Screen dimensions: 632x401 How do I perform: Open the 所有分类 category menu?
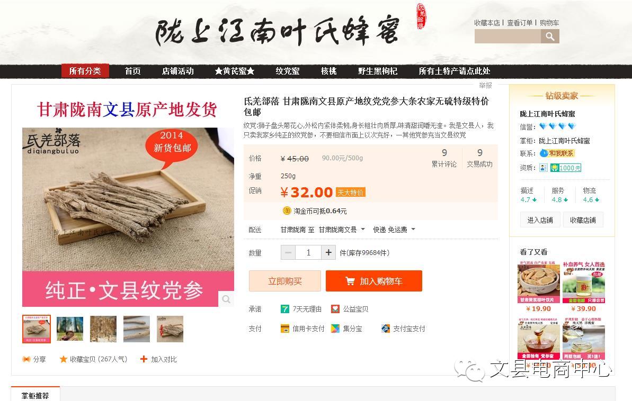[x=85, y=71]
